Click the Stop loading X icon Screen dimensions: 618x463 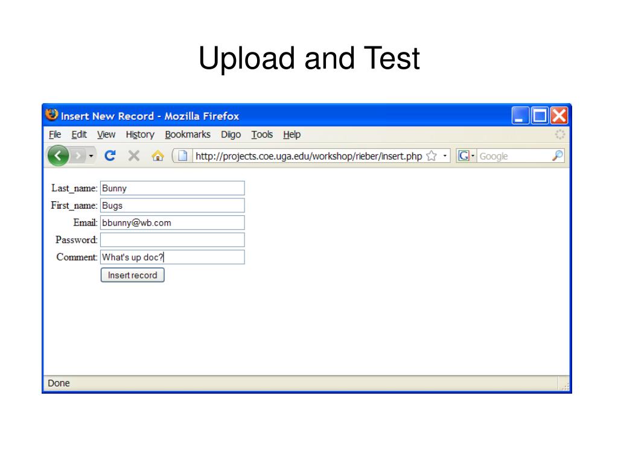click(x=133, y=156)
